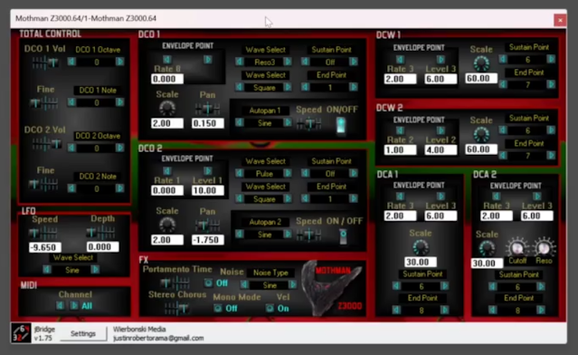This screenshot has height=355, width=578.
Task: Click right arrow of Noise Type selector
Action: (x=292, y=284)
